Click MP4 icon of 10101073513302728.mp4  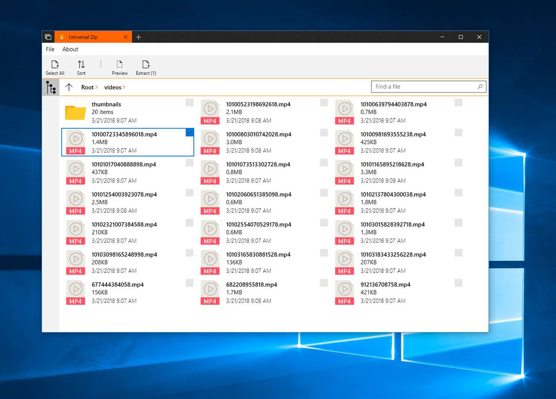coord(210,172)
